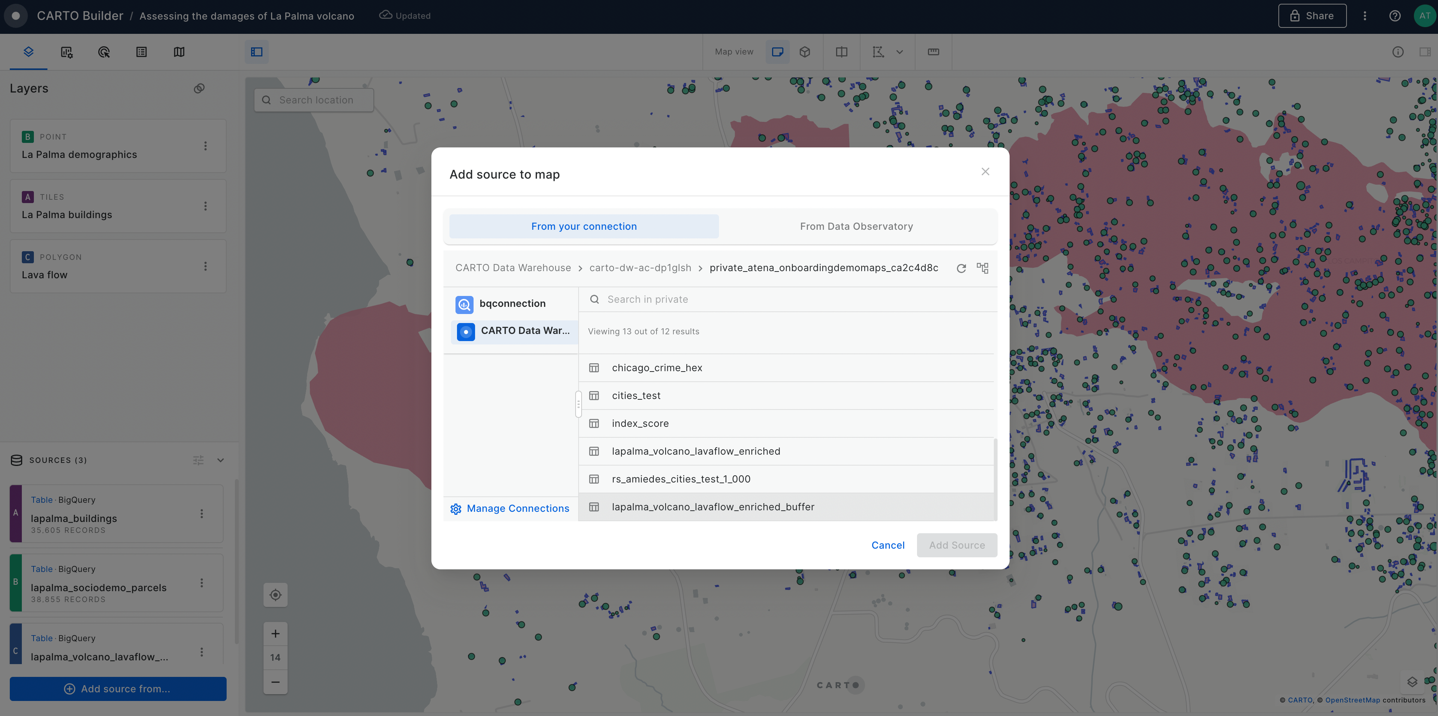Close the Add source dialog
The width and height of the screenshot is (1438, 716).
pyautogui.click(x=985, y=172)
